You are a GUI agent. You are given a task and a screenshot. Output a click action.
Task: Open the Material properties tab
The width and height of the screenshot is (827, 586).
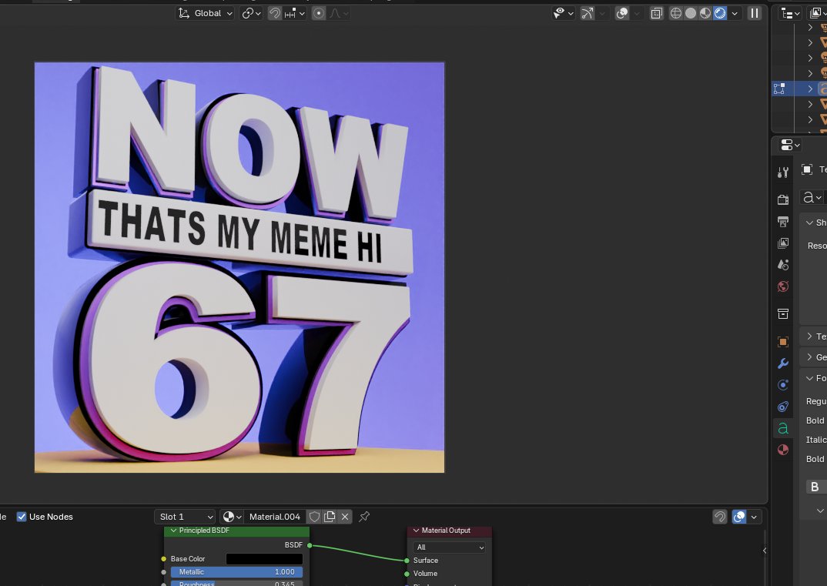tap(783, 450)
